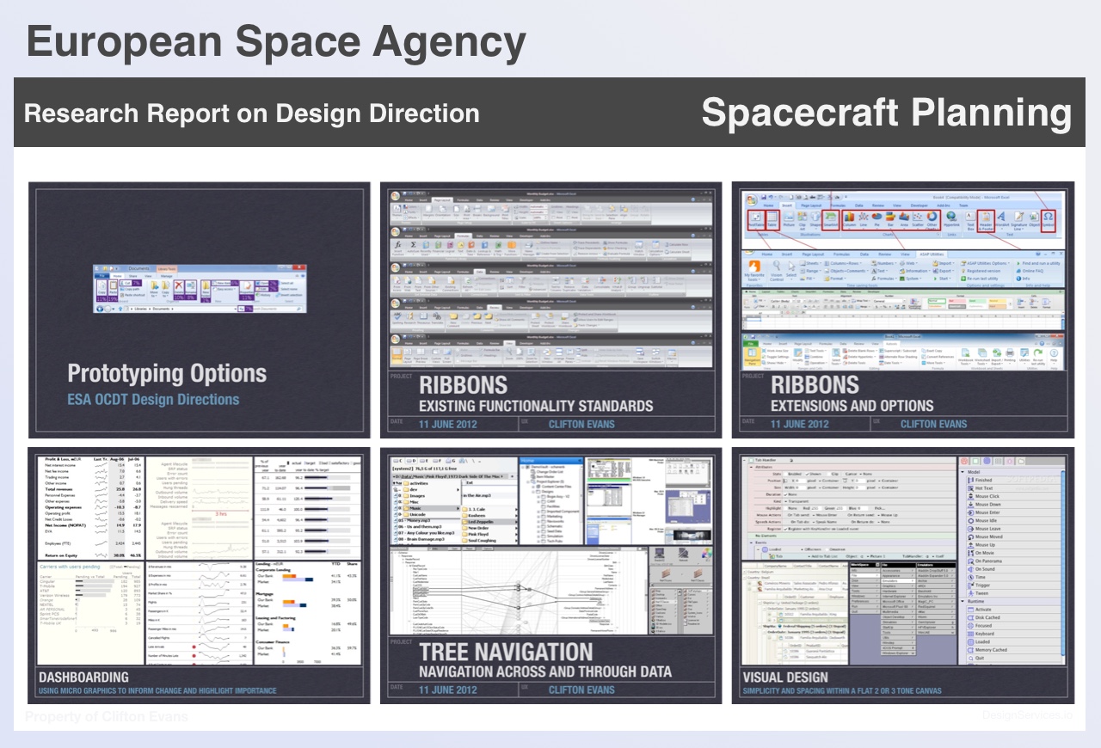Click the Header & Footer ribbon icon
This screenshot has height=748, width=1101.
point(987,221)
